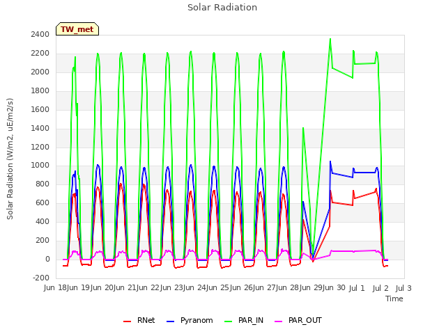Click the Jun 29 x-axis label
This screenshot has width=446, height=334.
click(x=311, y=287)
